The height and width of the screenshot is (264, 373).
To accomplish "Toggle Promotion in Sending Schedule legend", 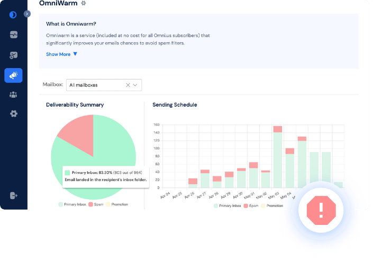I will [272, 206].
